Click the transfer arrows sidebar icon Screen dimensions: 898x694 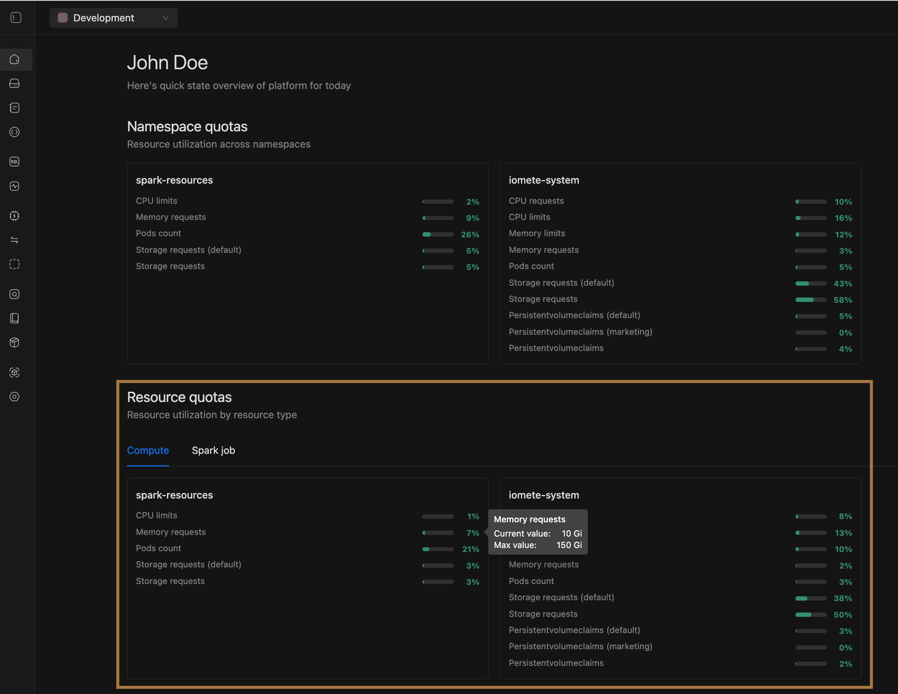[x=15, y=240]
